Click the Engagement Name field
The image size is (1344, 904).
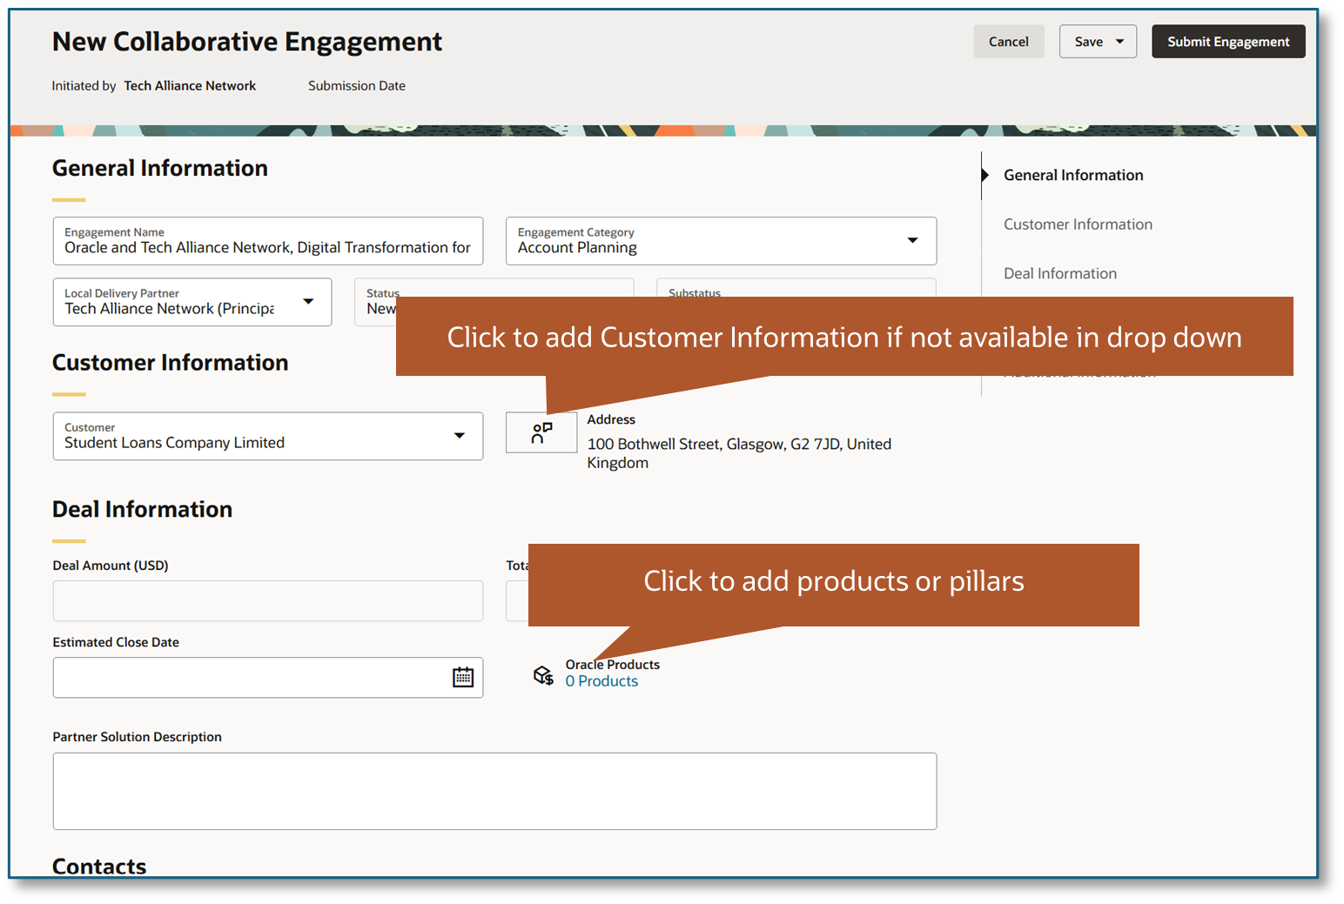(x=267, y=246)
